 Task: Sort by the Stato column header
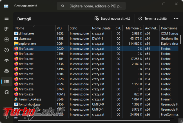click(79, 28)
